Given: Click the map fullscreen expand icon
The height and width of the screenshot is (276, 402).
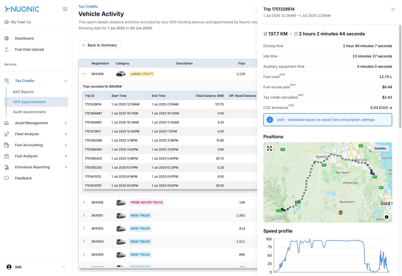Looking at the screenshot, I should [x=269, y=149].
